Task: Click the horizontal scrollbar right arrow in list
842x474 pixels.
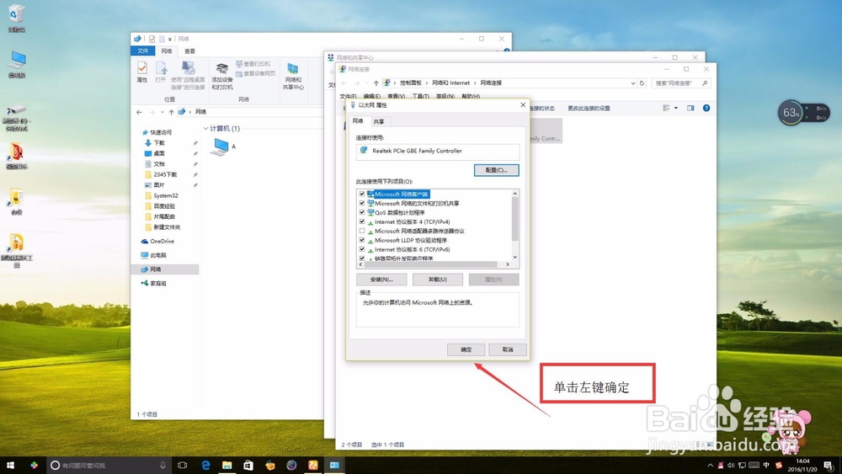Action: point(508,264)
